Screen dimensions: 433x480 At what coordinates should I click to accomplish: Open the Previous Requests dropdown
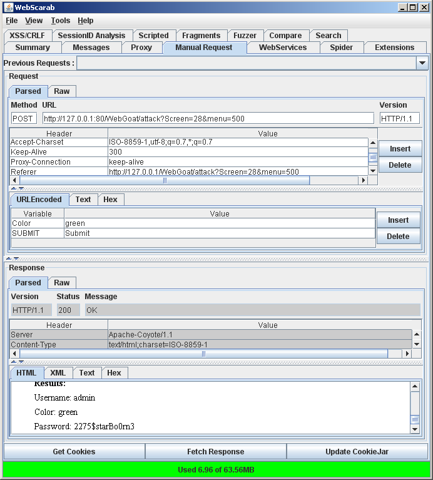[x=422, y=63]
